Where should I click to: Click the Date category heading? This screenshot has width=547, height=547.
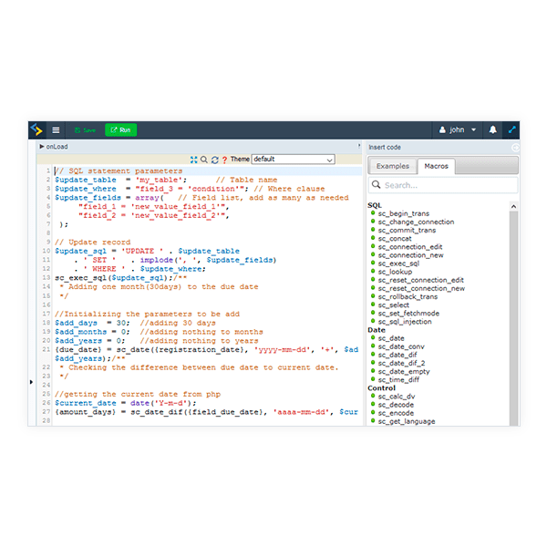click(377, 330)
